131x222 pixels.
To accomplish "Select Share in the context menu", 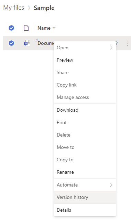I will click(x=85, y=72).
